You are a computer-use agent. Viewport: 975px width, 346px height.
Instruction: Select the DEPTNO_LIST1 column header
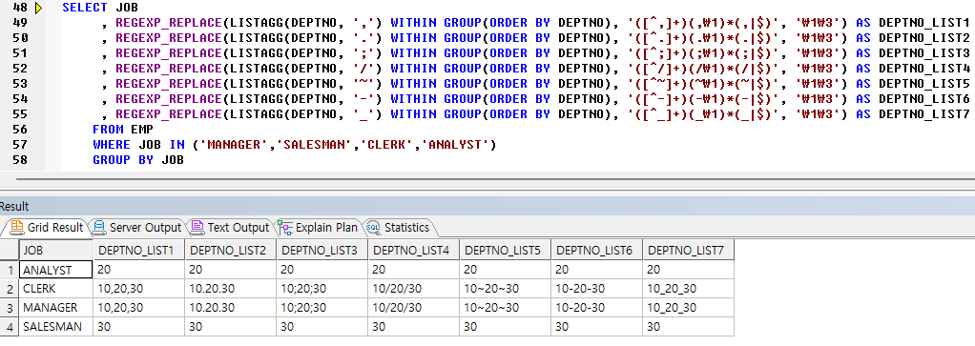138,250
